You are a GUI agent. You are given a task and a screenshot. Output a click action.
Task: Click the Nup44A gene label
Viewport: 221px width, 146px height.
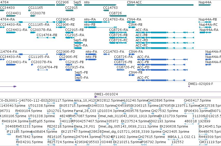tap(205, 2)
